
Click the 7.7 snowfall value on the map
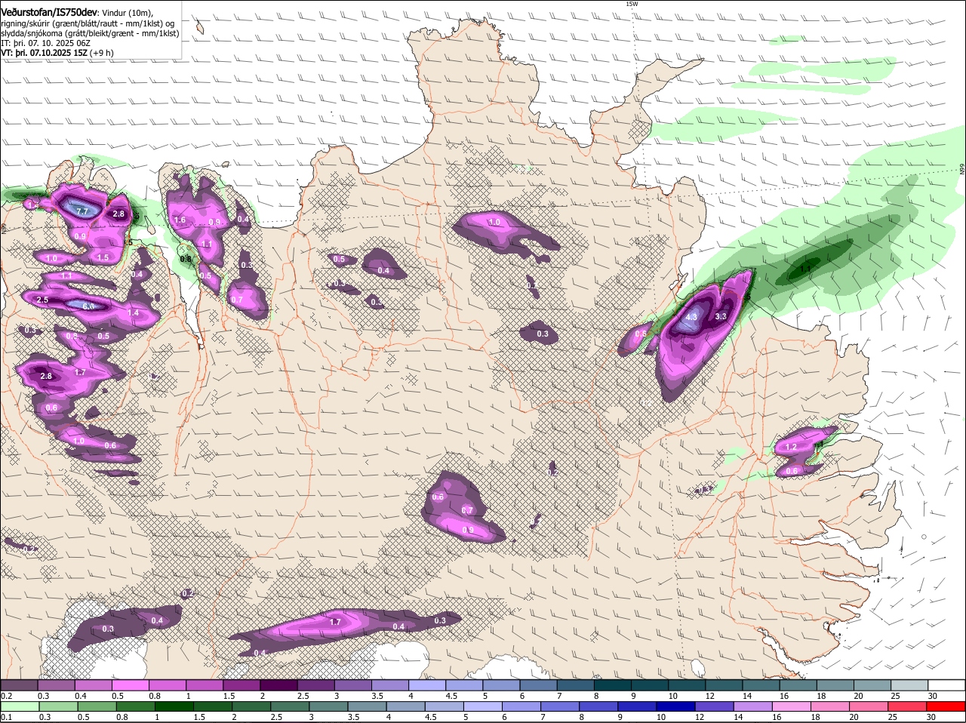pyautogui.click(x=83, y=211)
